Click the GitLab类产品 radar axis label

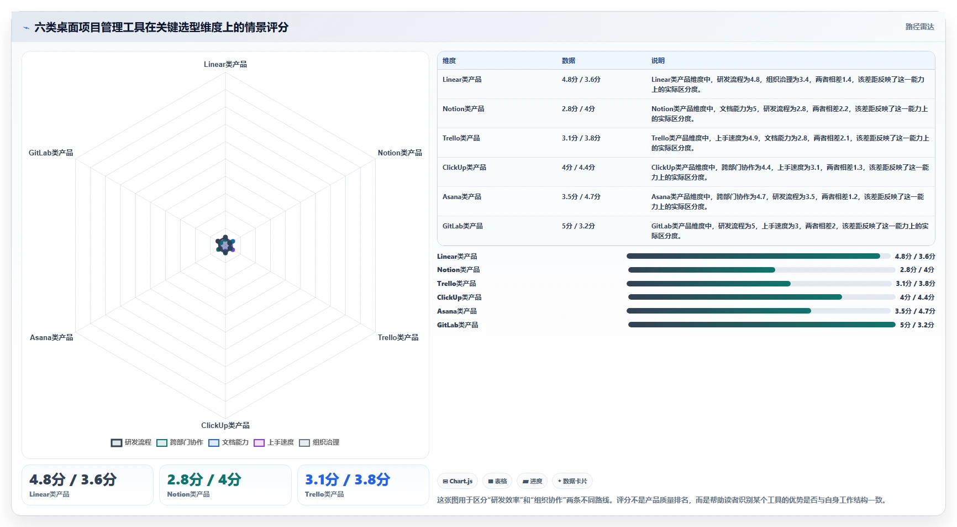tap(51, 153)
